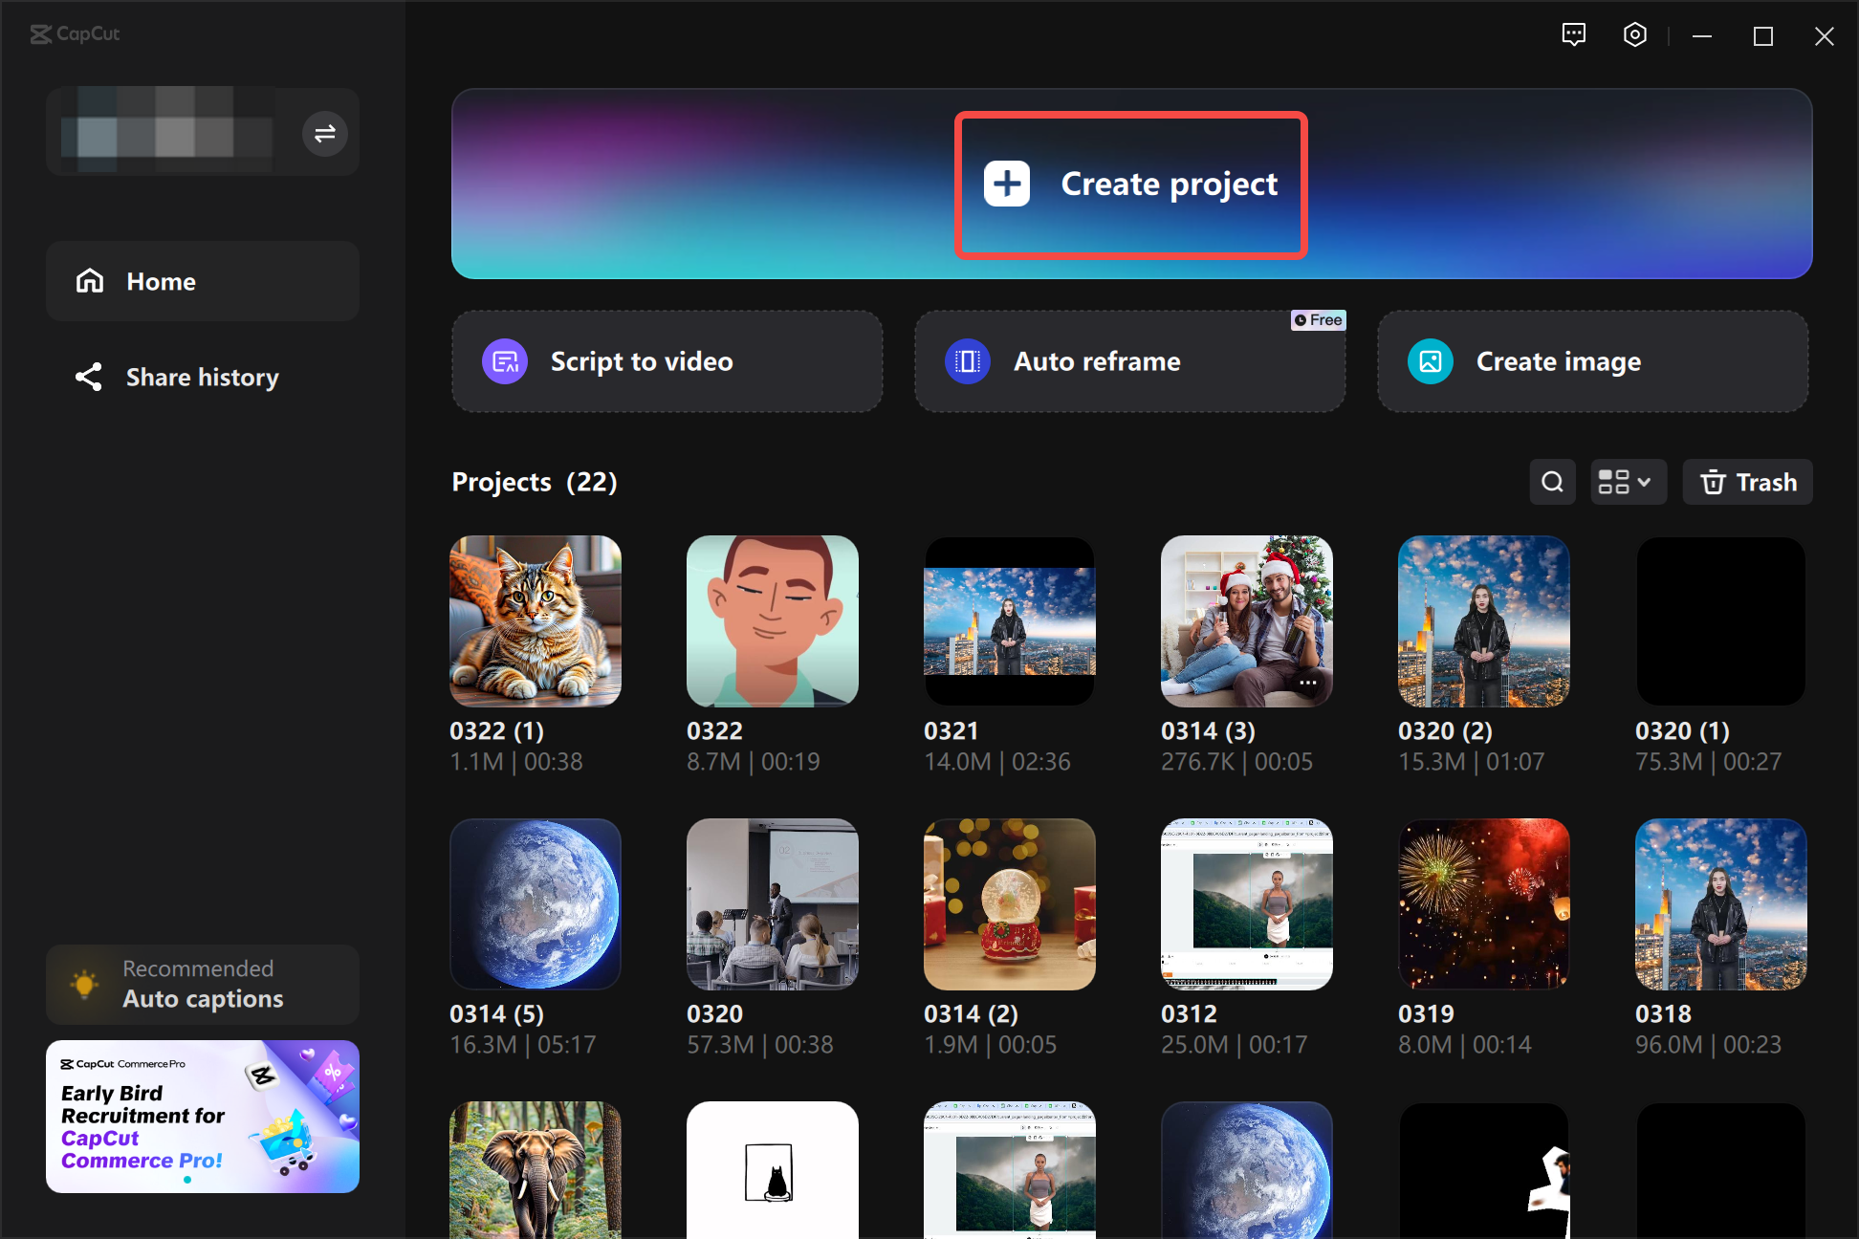Click the feedback message icon in title bar

coord(1574,34)
